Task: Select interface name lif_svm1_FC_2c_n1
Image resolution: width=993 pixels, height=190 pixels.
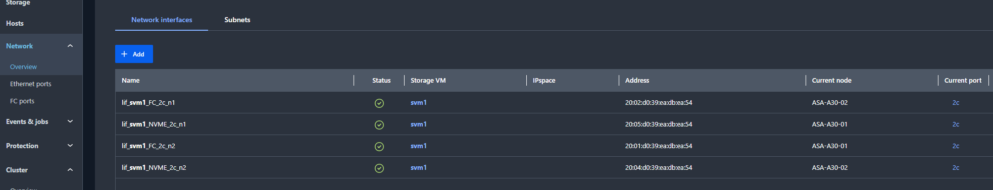Action: tap(148, 102)
